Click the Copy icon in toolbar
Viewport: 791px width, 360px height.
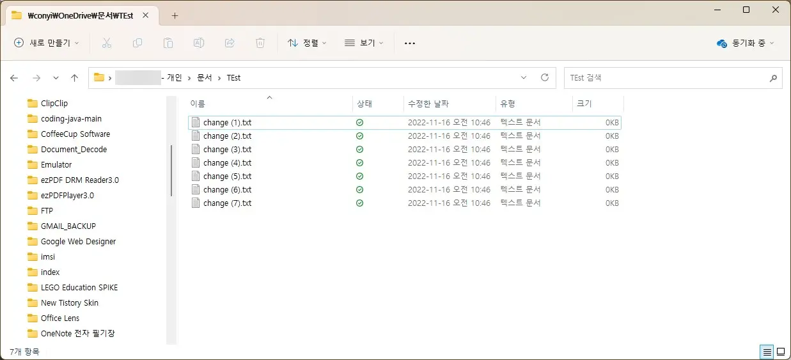click(137, 43)
